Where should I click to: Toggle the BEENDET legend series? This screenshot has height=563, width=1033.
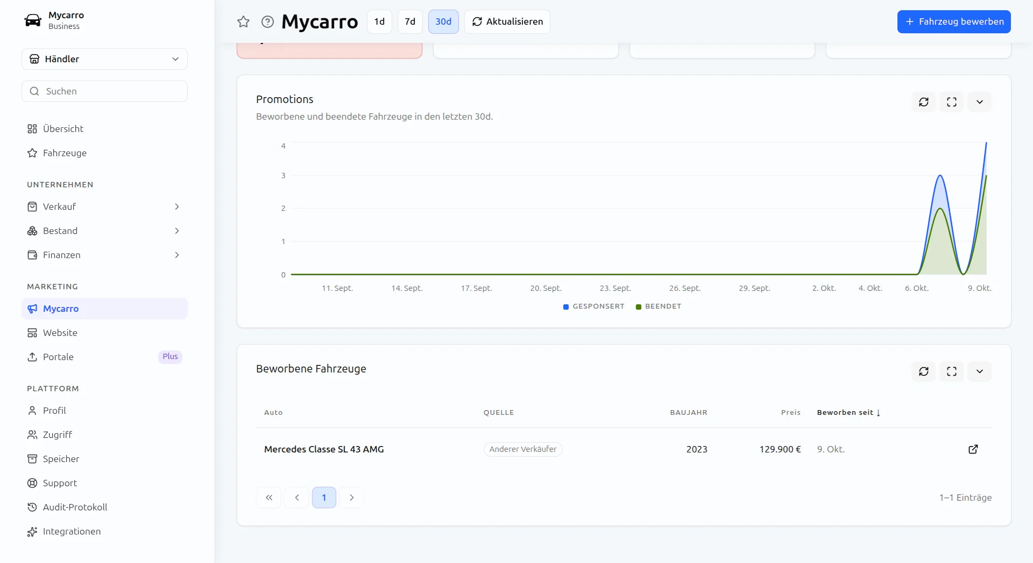pyautogui.click(x=658, y=306)
